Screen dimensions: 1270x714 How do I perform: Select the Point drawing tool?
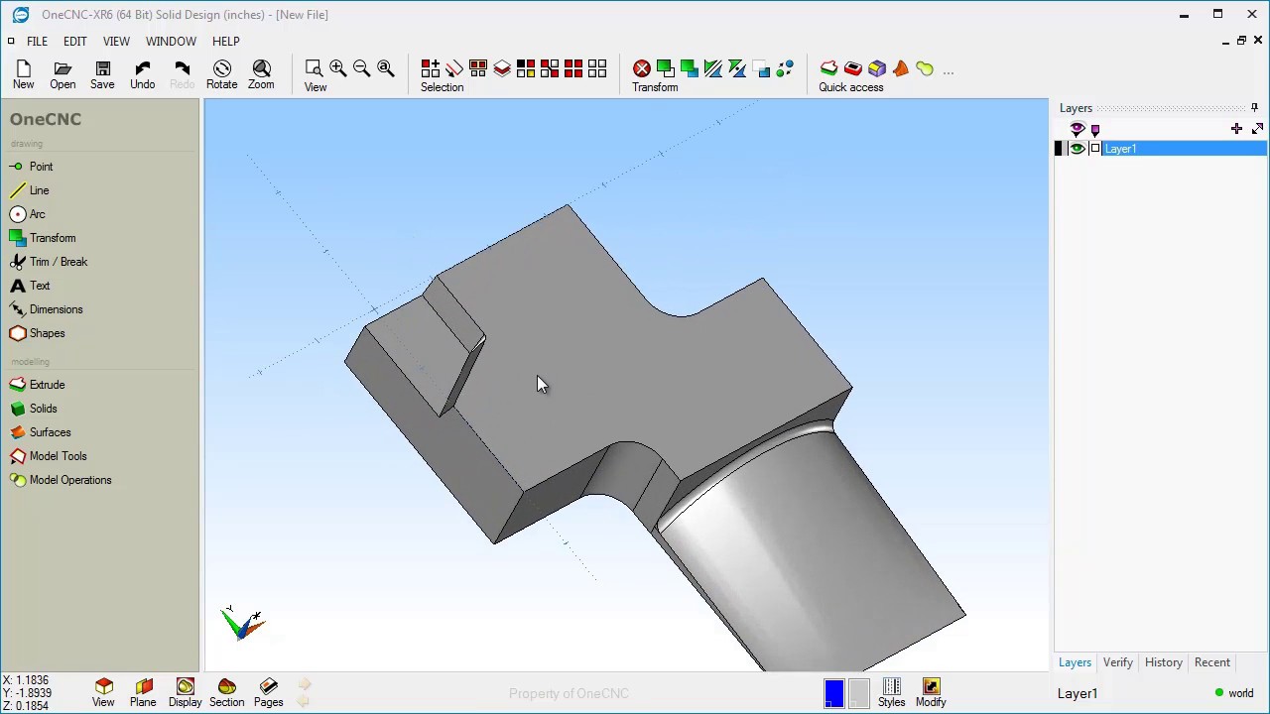(x=32, y=167)
